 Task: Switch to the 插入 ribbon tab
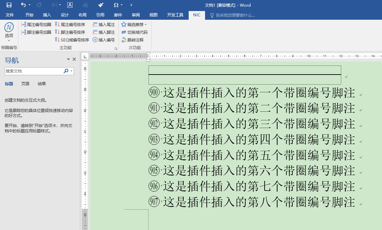point(47,15)
